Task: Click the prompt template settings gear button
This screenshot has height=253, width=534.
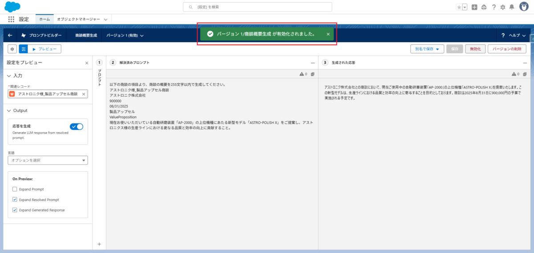Action: click(x=12, y=49)
